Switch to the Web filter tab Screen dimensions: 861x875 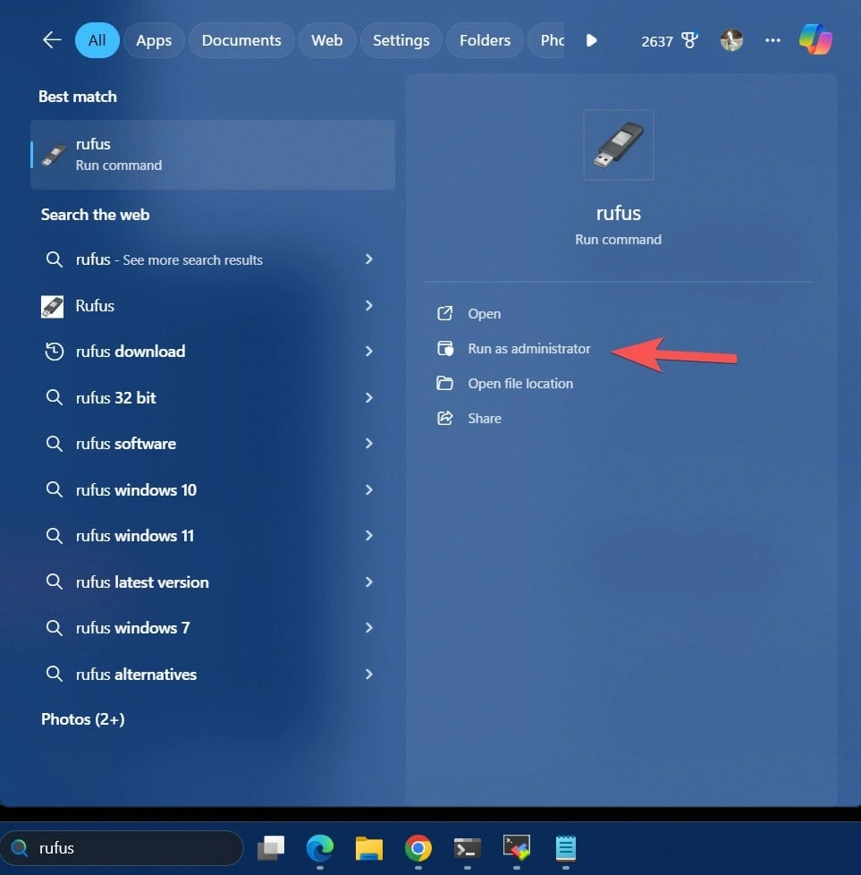pyautogui.click(x=326, y=40)
